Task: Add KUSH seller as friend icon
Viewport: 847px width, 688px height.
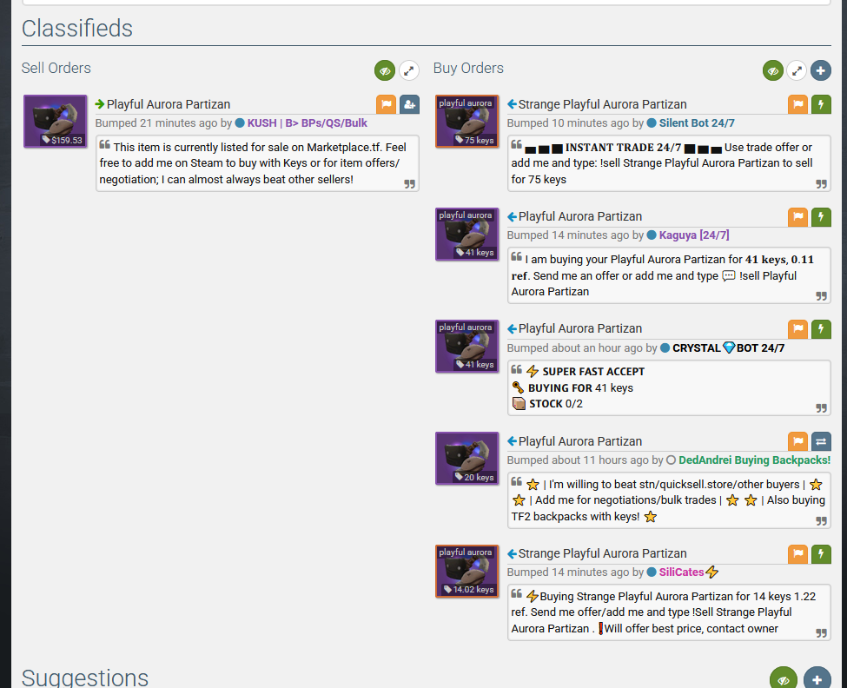Action: point(409,104)
